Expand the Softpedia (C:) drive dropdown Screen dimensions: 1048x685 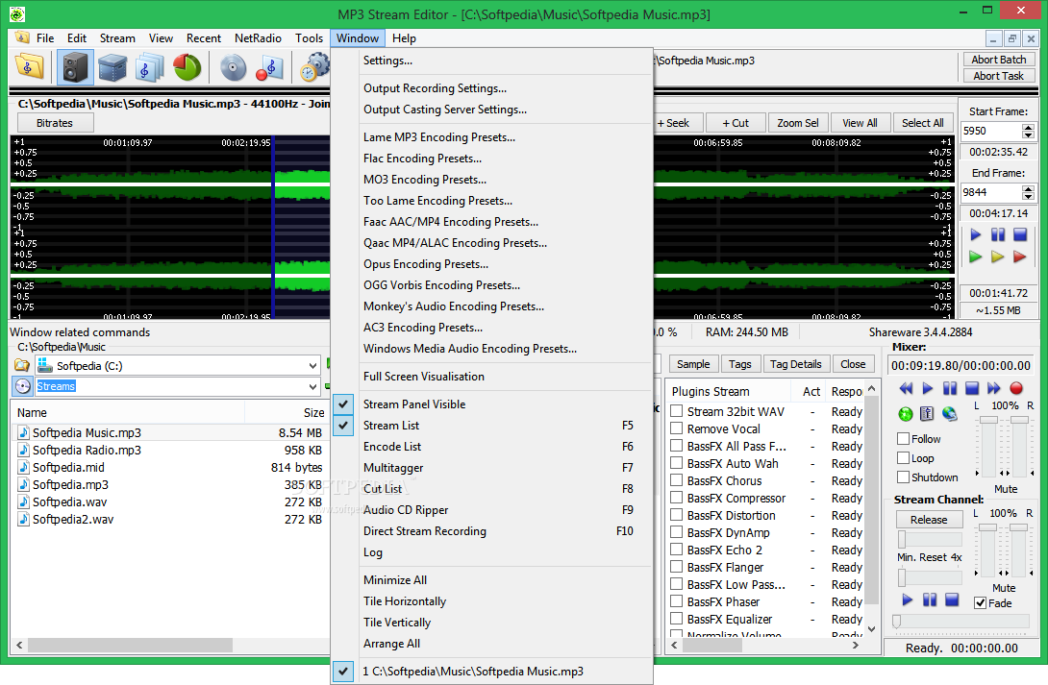[312, 366]
